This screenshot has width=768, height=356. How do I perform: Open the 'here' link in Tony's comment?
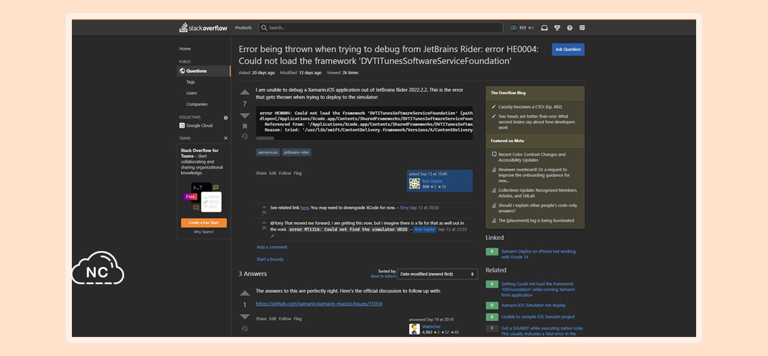[x=305, y=208]
